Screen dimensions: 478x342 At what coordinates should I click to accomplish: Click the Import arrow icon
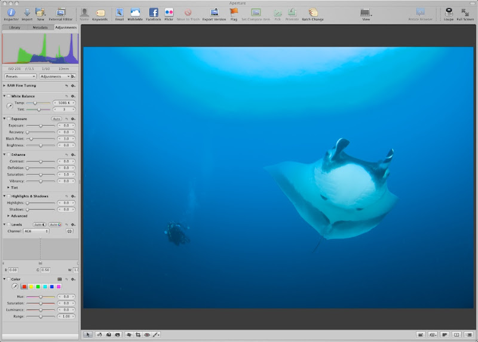(27, 13)
